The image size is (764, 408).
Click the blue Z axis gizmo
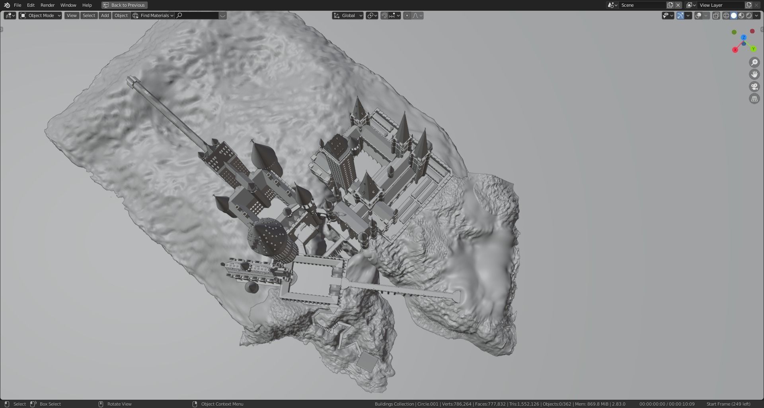(x=743, y=37)
